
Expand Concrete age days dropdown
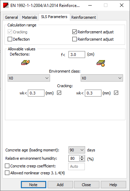[x=77, y=150]
